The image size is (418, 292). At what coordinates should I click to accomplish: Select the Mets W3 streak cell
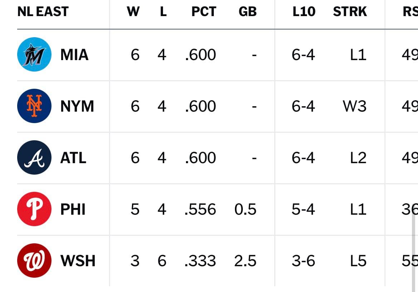pos(355,106)
